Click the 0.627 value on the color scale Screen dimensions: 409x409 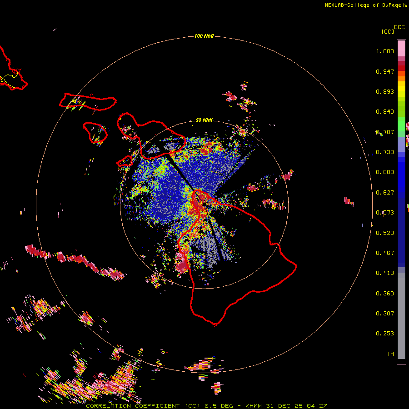[385, 193]
